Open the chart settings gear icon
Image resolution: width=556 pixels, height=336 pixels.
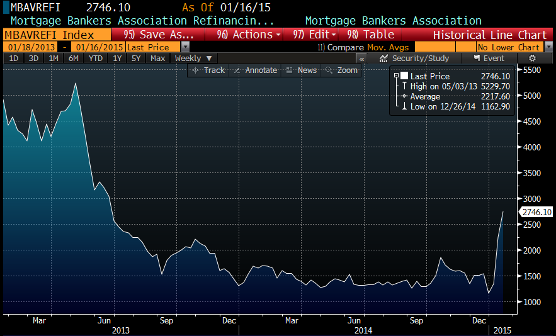point(532,58)
